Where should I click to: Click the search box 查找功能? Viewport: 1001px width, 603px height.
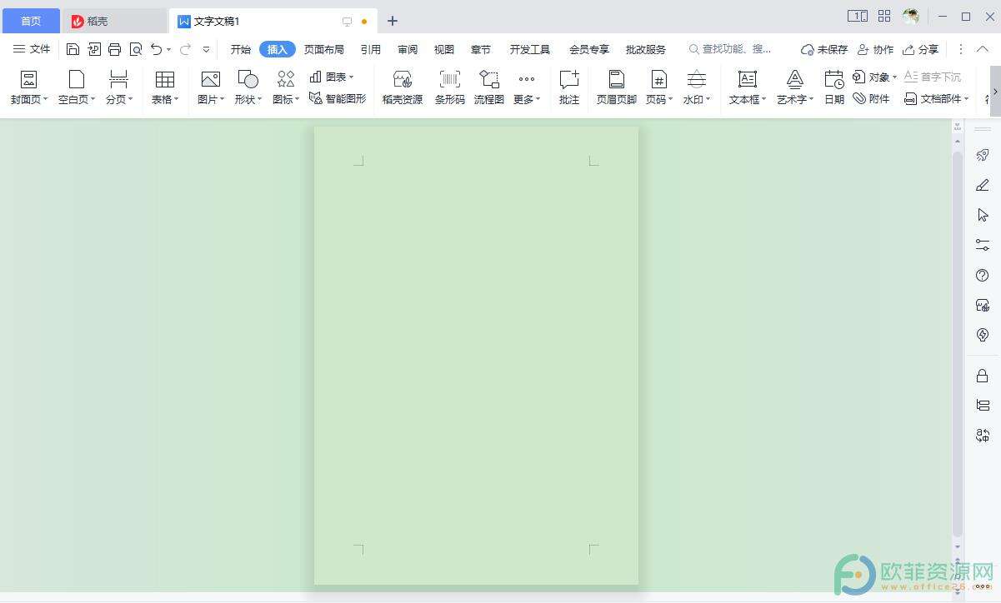(x=729, y=49)
